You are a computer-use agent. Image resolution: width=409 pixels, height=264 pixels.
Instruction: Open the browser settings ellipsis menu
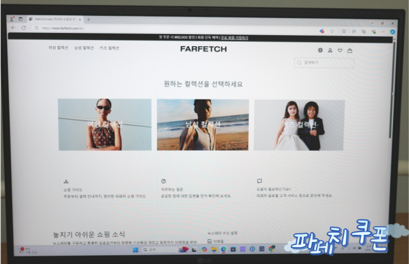pyautogui.click(x=383, y=32)
